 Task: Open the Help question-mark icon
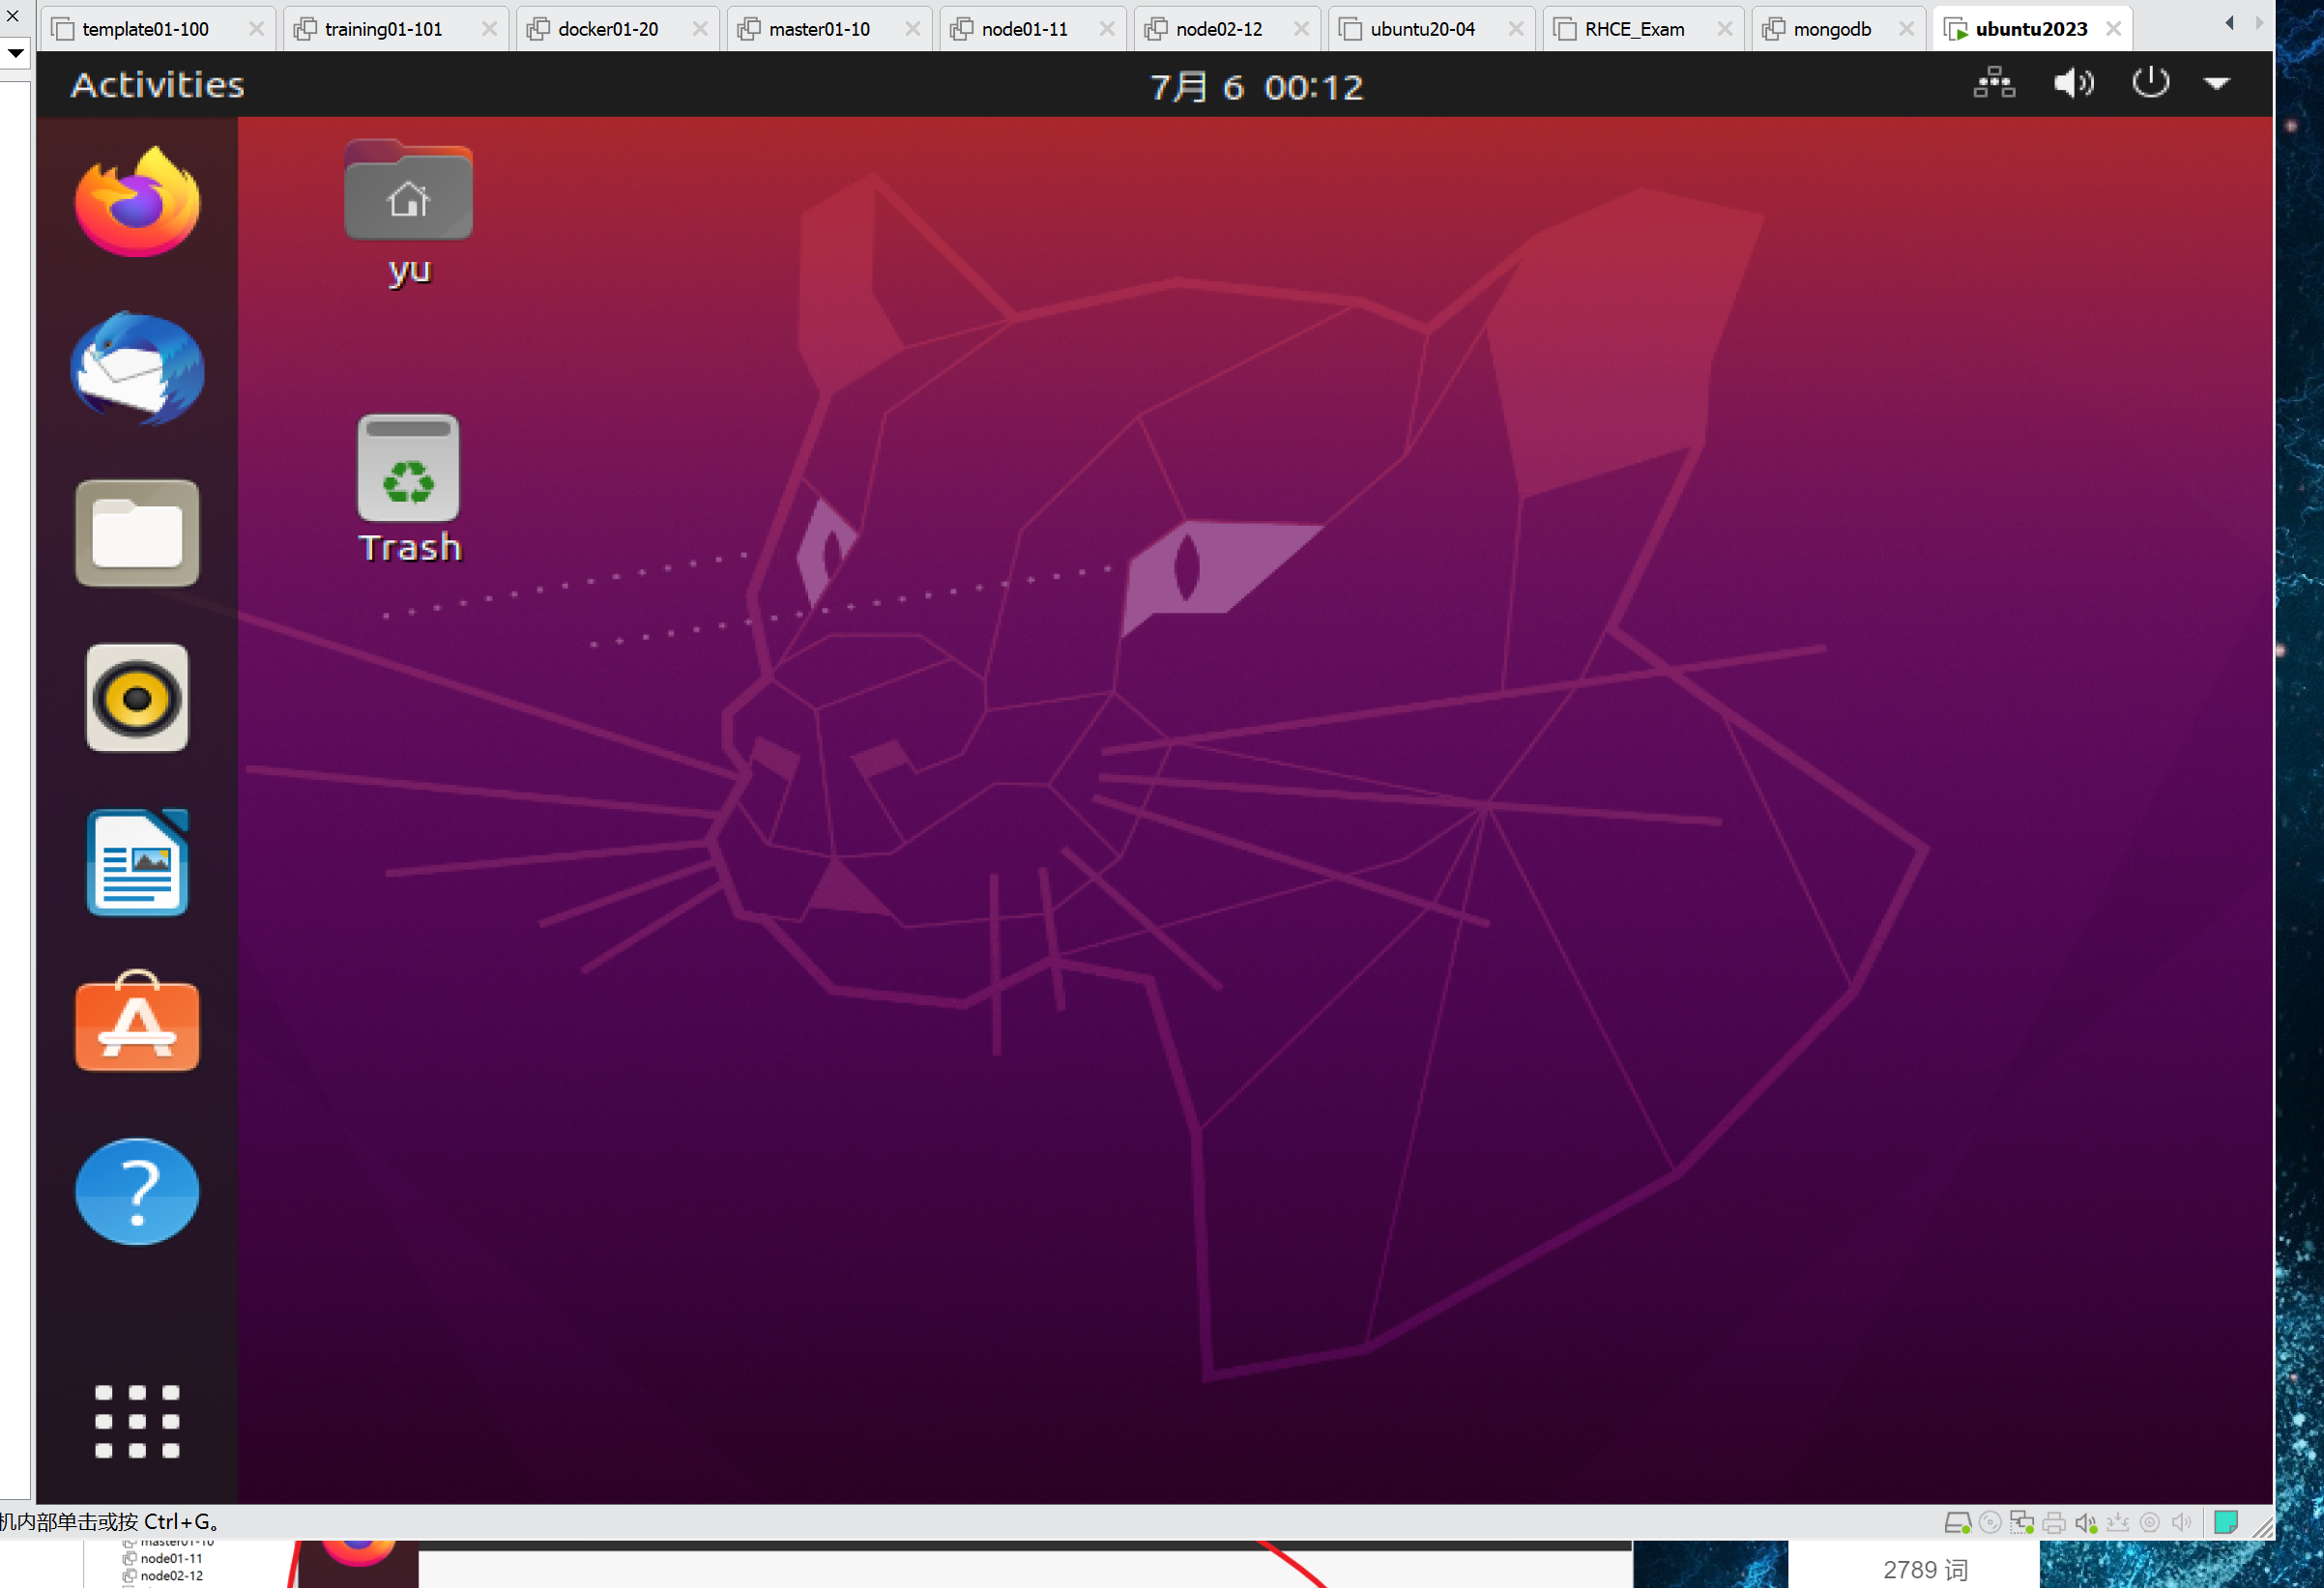138,1192
